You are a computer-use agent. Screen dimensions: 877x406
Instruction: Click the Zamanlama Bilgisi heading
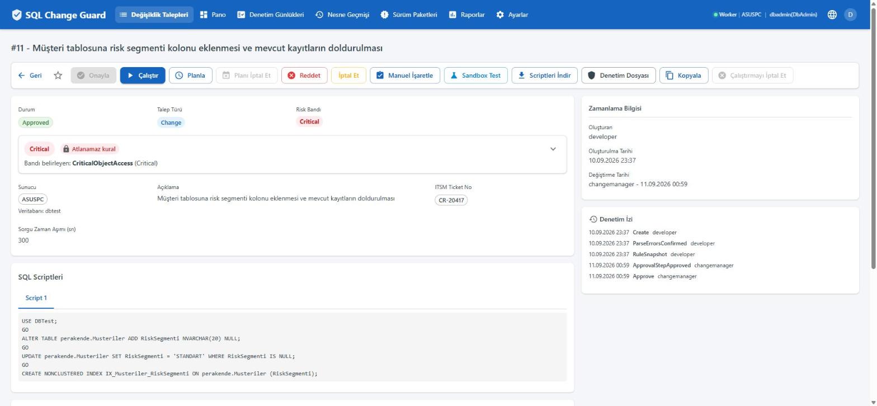(615, 108)
